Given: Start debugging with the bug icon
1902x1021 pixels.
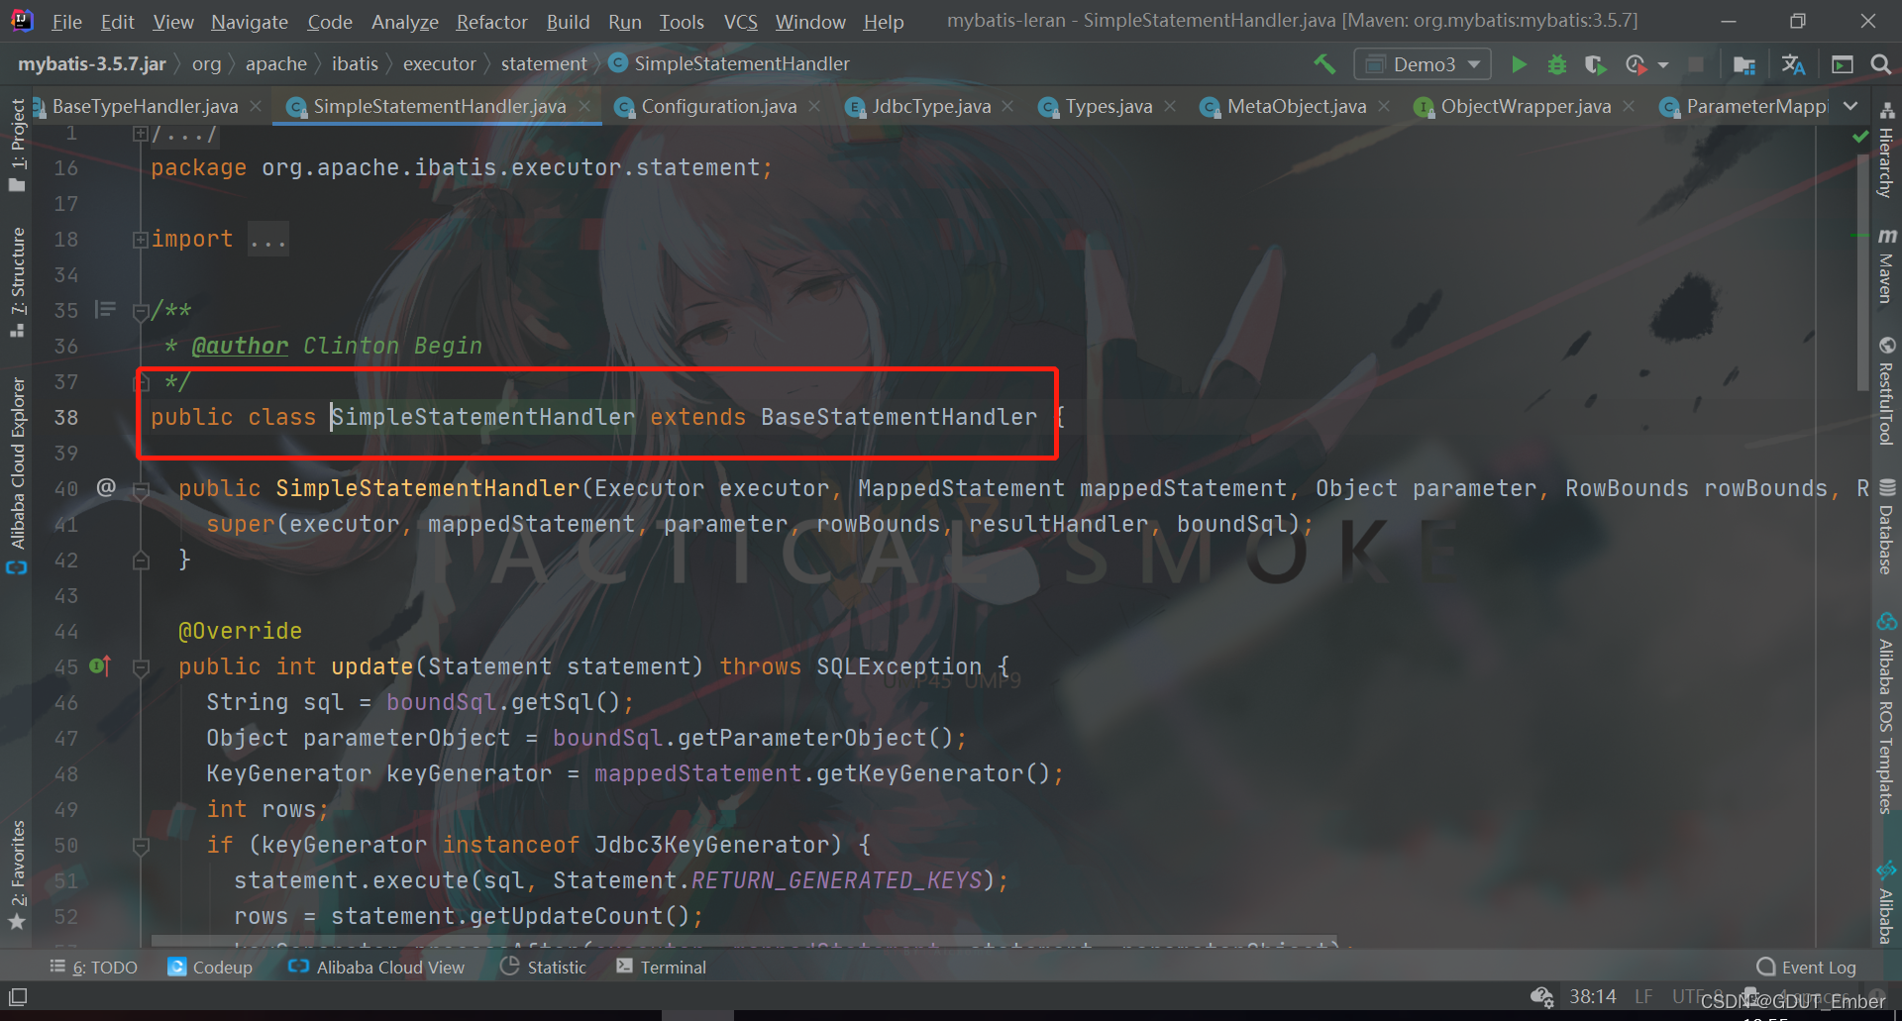Looking at the screenshot, I should point(1557,64).
